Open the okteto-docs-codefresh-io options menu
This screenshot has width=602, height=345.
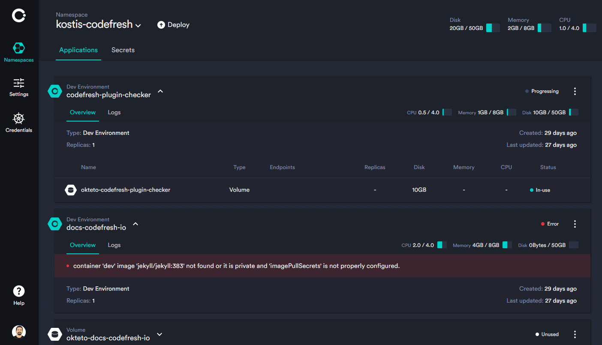[575, 334]
